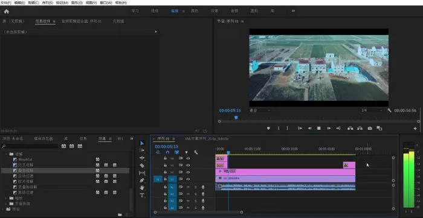Expand the Presets bin in Effects panel
This screenshot has height=218, width=423.
tap(3, 209)
